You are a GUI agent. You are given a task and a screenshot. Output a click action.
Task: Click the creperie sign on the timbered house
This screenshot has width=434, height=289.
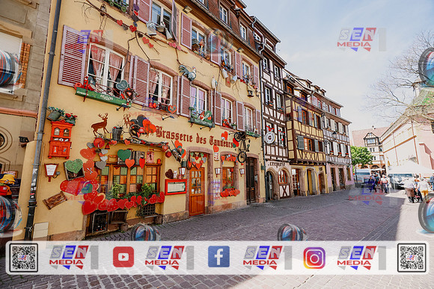[x=277, y=164]
